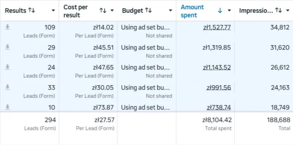Select the 29 results value
This screenshot has height=146, width=294.
(51, 47)
